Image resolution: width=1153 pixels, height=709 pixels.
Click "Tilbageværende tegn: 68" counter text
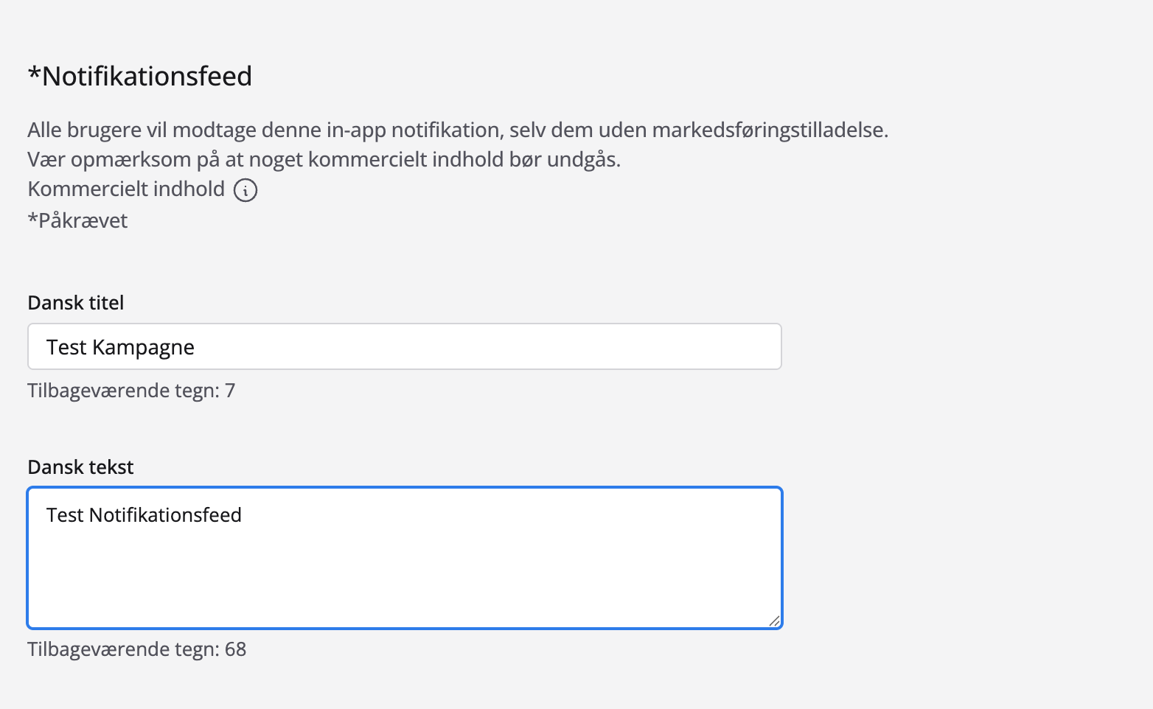pyautogui.click(x=136, y=649)
